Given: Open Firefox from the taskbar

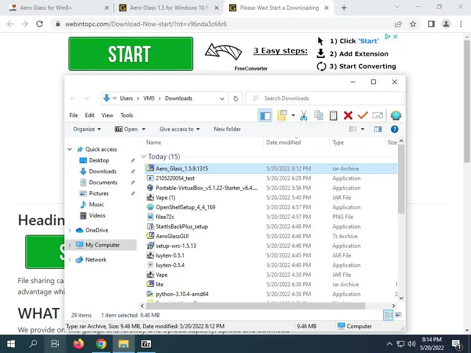Looking at the screenshot, I should click(x=79, y=344).
